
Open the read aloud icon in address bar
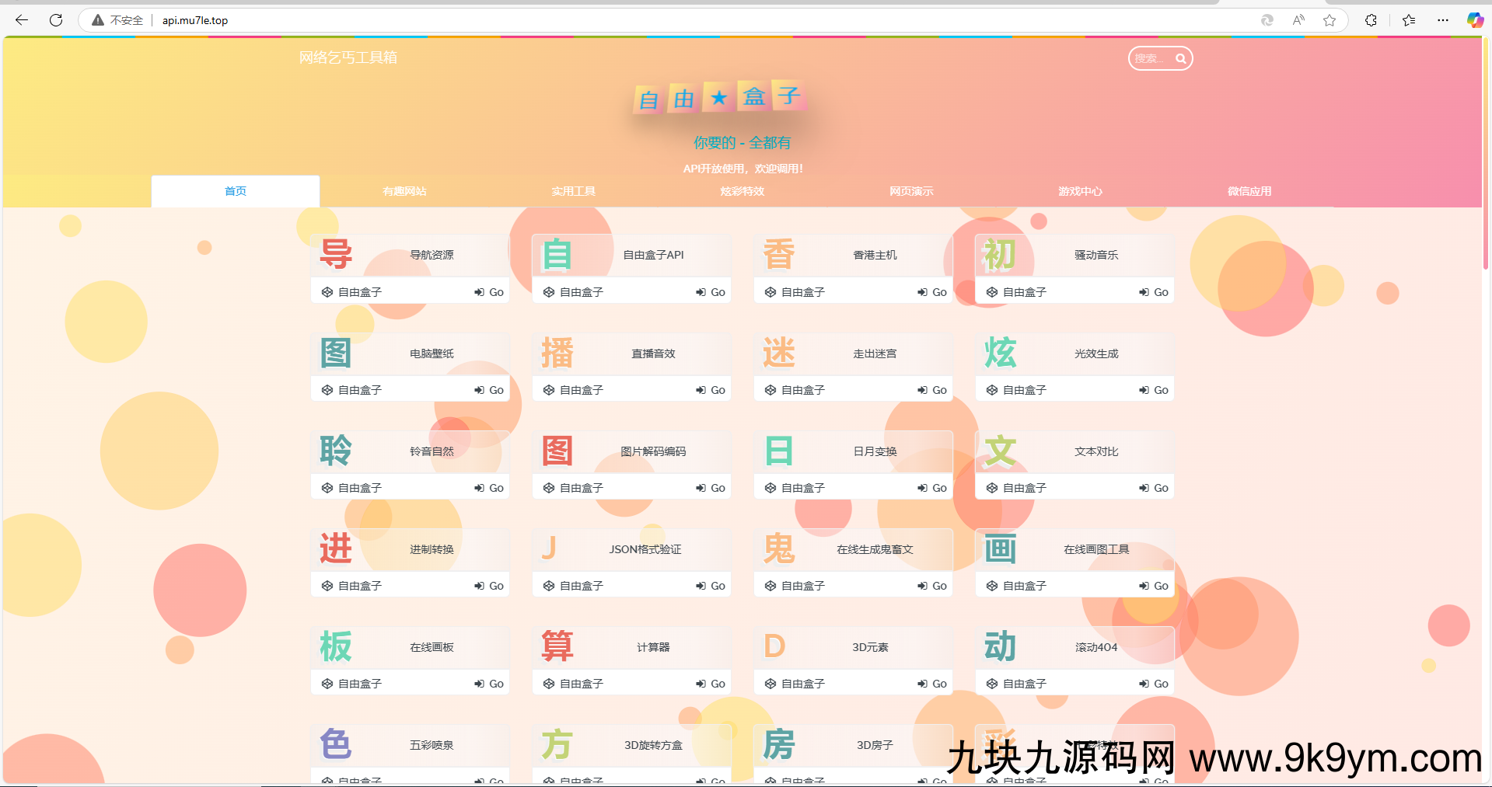[1298, 20]
